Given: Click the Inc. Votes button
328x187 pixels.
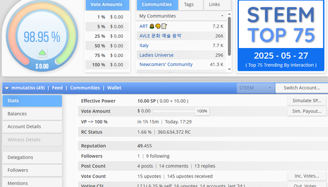Looking at the screenshot, I should pyautogui.click(x=306, y=176).
